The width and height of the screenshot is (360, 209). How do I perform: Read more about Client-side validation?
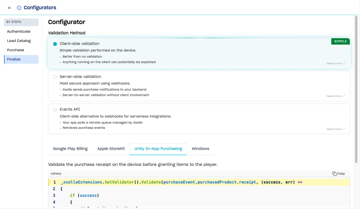(x=336, y=63)
